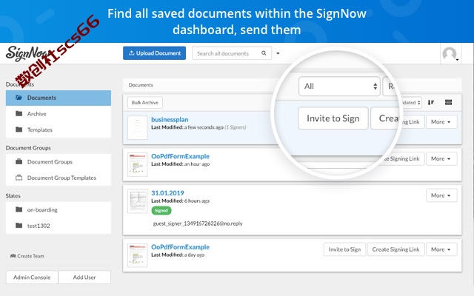Click the magnified Invite to Sign button

point(333,118)
